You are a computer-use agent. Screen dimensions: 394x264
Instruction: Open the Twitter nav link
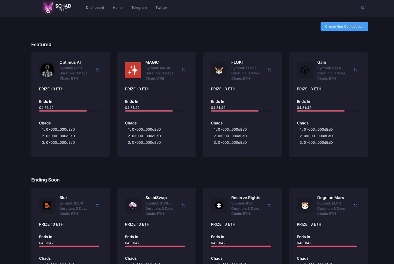pyautogui.click(x=161, y=8)
